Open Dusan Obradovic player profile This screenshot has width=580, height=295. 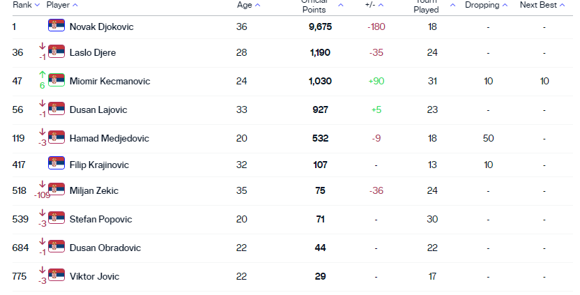(105, 248)
